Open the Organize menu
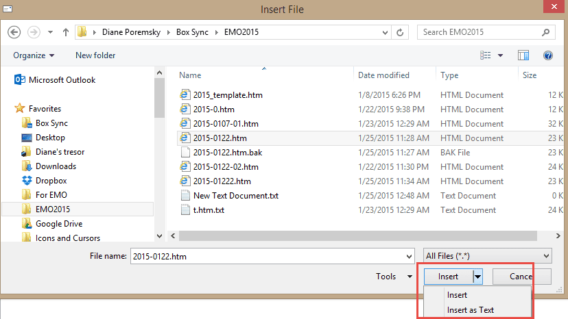The image size is (568, 319). click(x=34, y=55)
